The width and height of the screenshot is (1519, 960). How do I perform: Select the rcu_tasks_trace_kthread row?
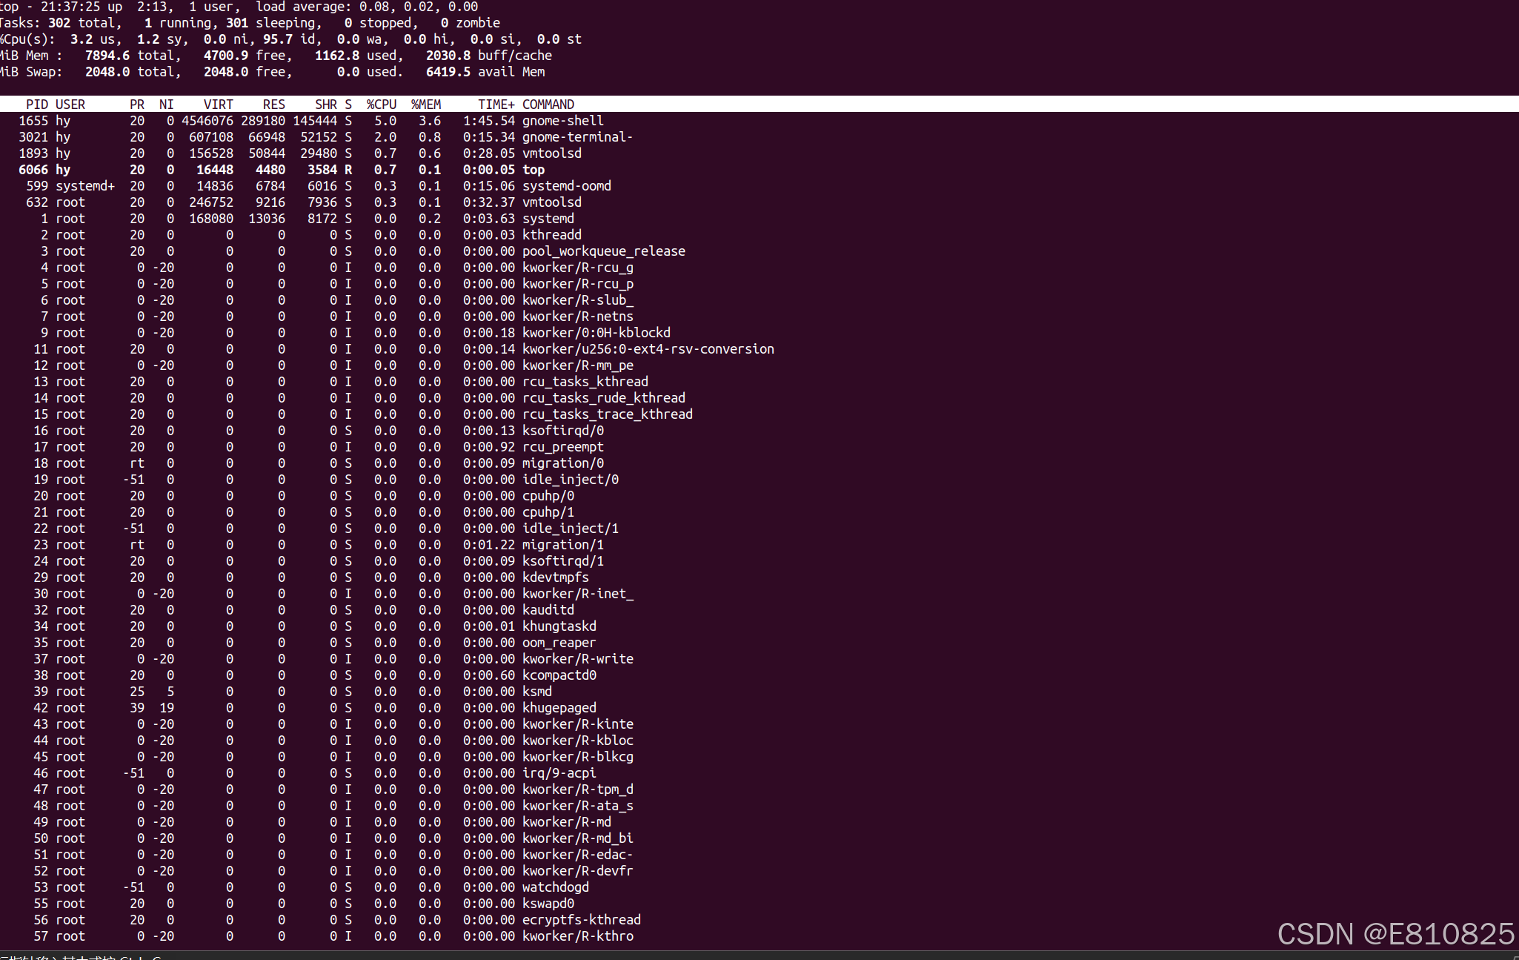tap(607, 414)
